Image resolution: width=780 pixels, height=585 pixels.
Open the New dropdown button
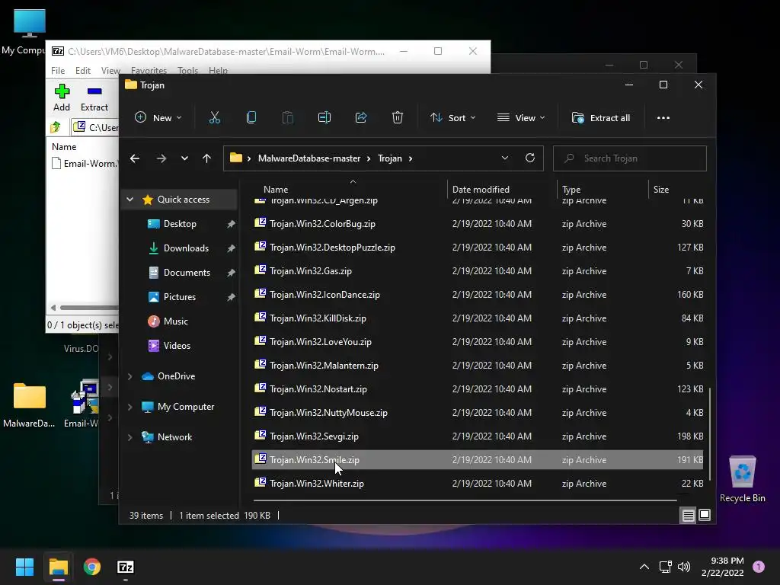[158, 118]
